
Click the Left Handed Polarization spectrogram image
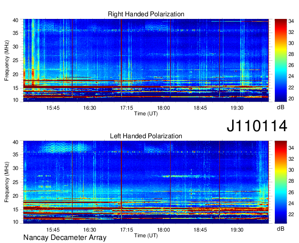click(x=146, y=182)
